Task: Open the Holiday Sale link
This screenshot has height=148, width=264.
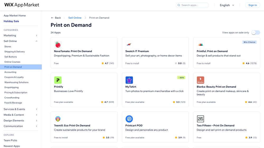Action: click(x=11, y=21)
